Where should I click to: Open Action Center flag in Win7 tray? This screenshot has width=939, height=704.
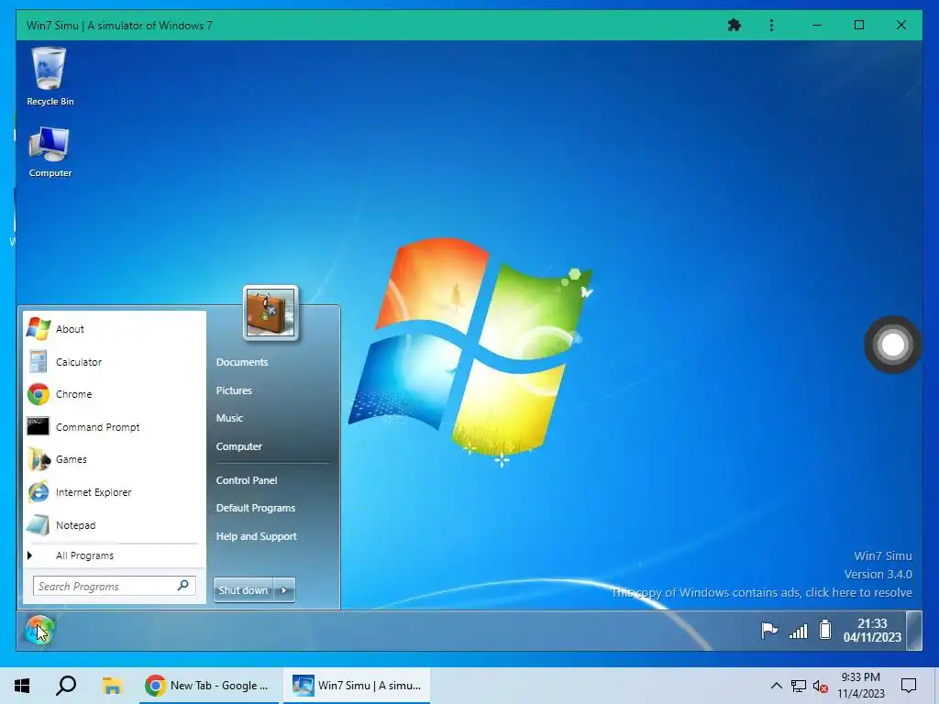[x=769, y=631]
